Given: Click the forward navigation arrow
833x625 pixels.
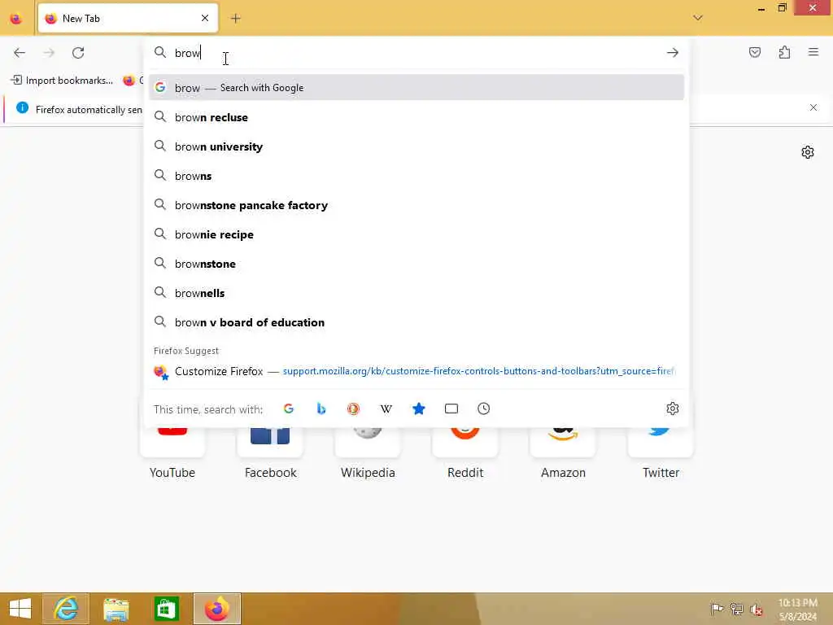Looking at the screenshot, I should click(x=49, y=53).
